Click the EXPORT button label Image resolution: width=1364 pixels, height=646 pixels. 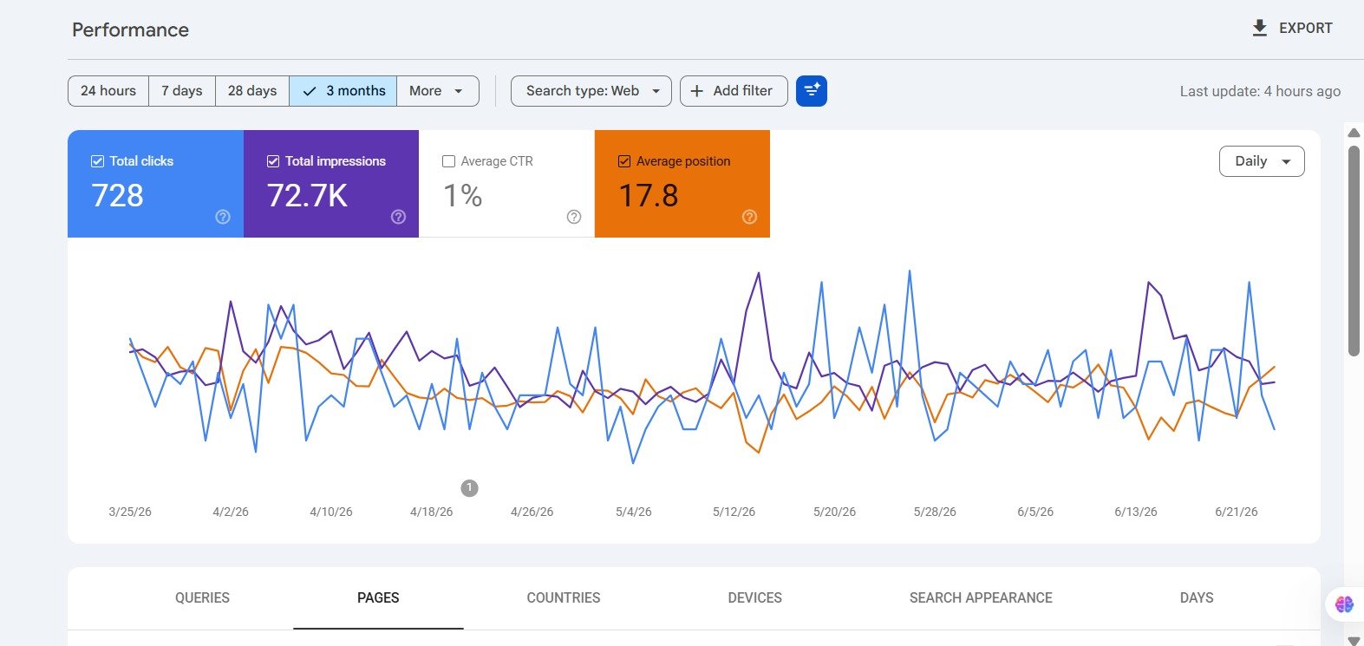click(1306, 28)
